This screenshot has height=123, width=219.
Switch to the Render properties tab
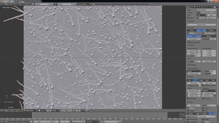point(192,7)
